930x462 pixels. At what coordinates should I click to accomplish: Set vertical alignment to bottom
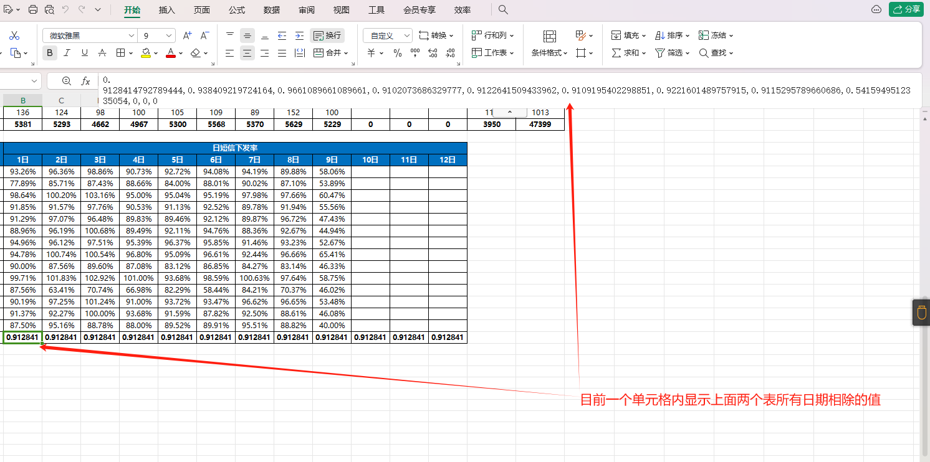pyautogui.click(x=265, y=35)
